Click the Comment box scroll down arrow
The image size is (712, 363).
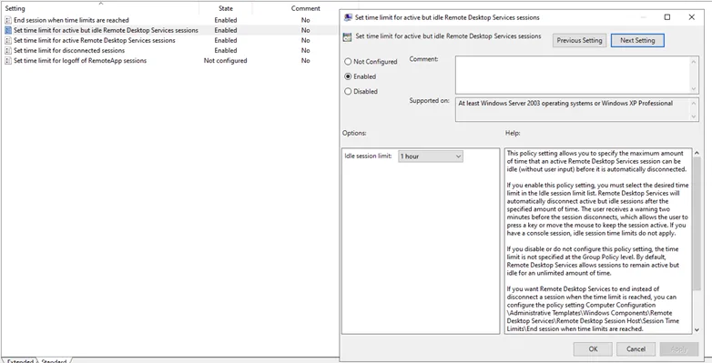pos(694,89)
